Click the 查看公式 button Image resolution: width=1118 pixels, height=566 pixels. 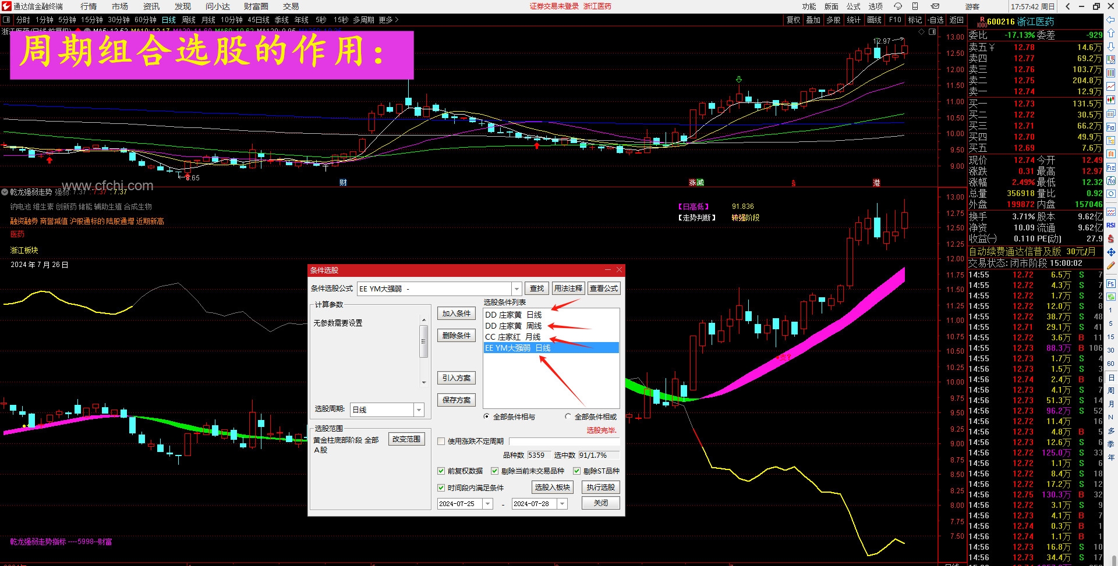tap(604, 289)
